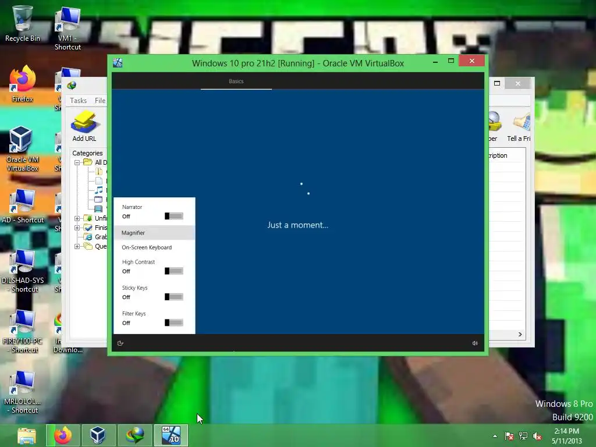Open File Explorer from the taskbar
This screenshot has height=447, width=596.
pyautogui.click(x=27, y=435)
